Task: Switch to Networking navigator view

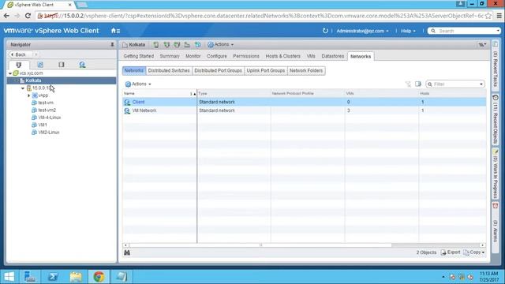Action: coord(82,65)
